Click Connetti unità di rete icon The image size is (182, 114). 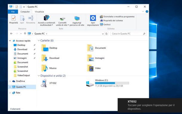pos(62,19)
